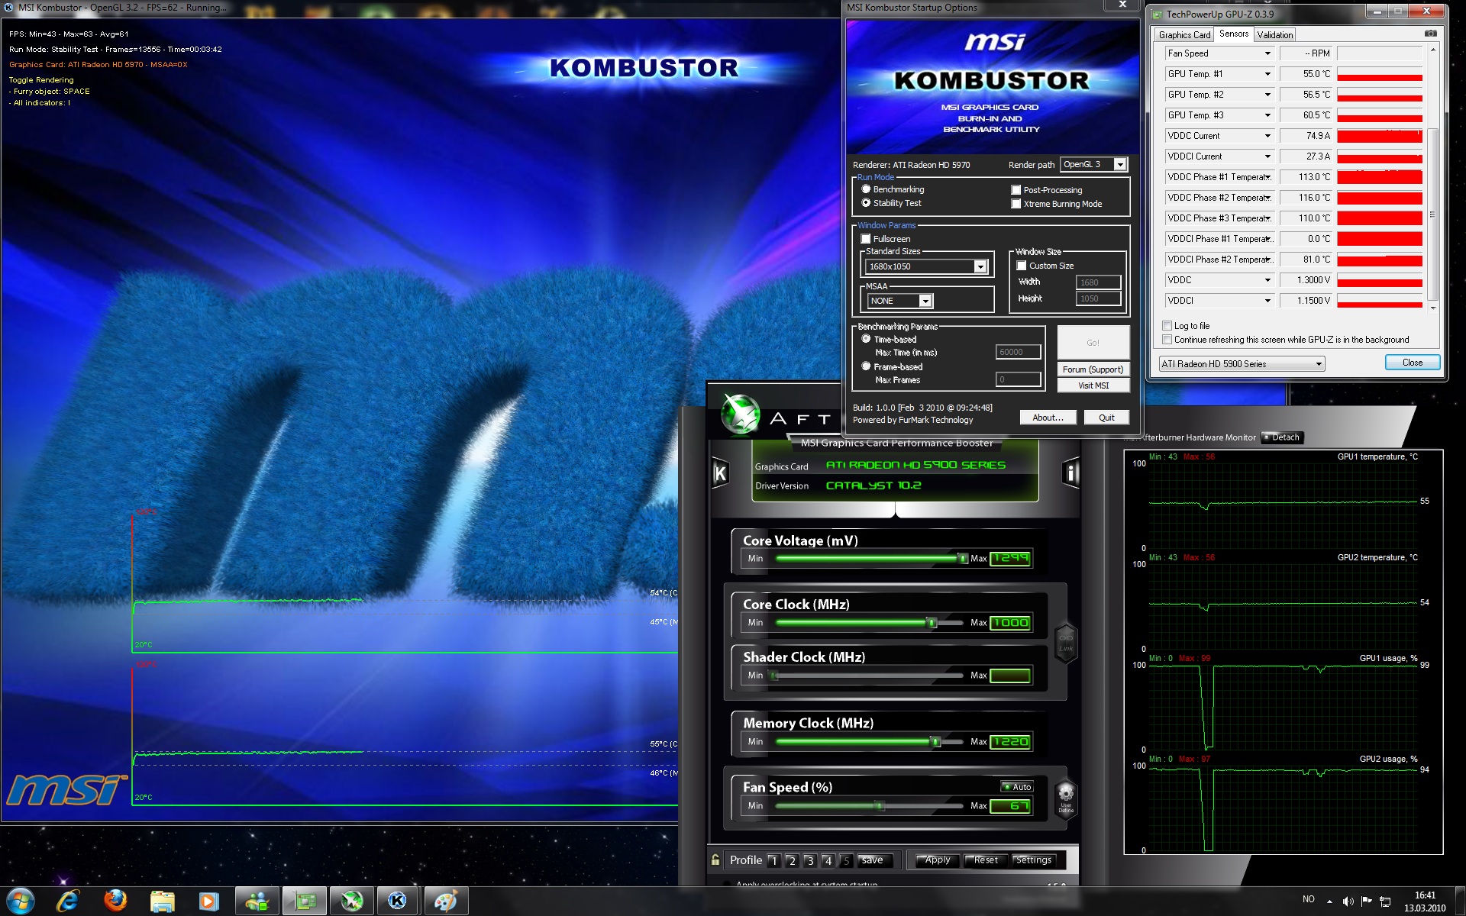Switch to the Graphics Card tab
Viewport: 1466px width, 916px height.
pyautogui.click(x=1184, y=35)
